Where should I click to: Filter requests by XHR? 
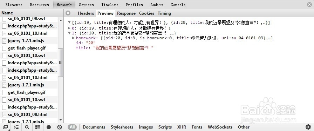(x=182, y=127)
